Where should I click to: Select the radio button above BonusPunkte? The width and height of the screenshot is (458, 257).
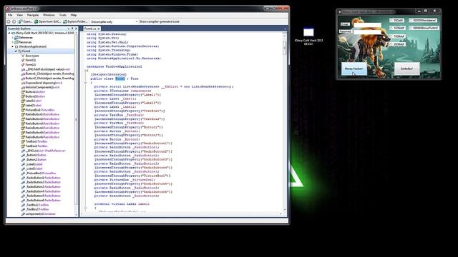coord(423,21)
